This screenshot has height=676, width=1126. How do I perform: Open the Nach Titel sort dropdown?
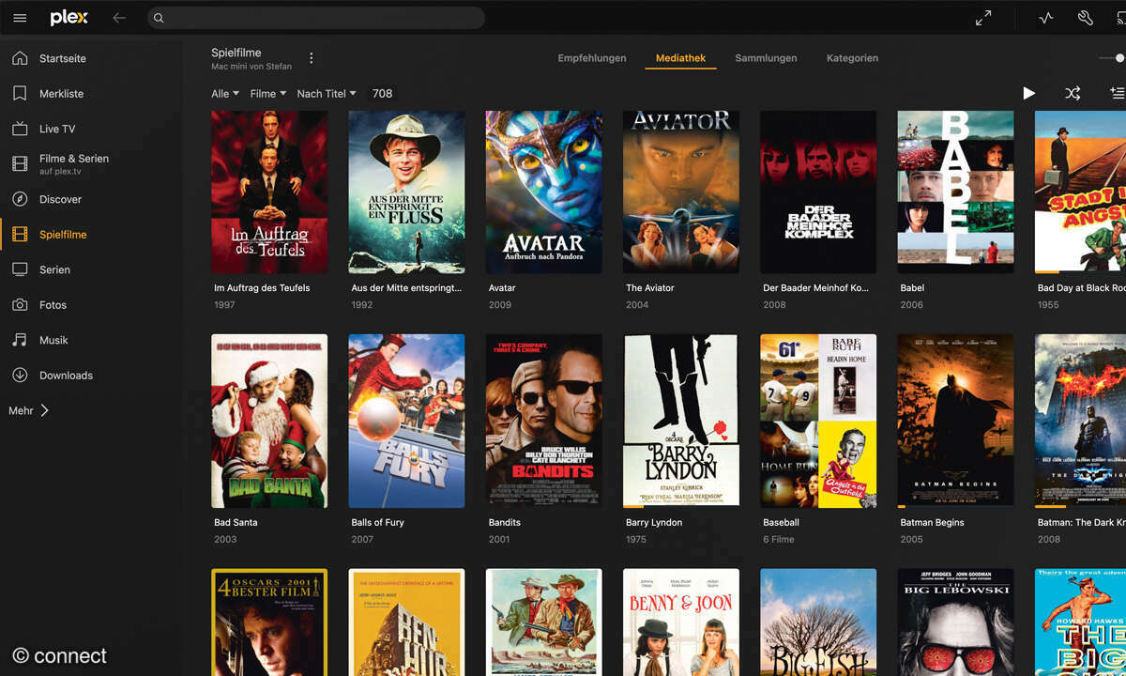pyautogui.click(x=327, y=94)
